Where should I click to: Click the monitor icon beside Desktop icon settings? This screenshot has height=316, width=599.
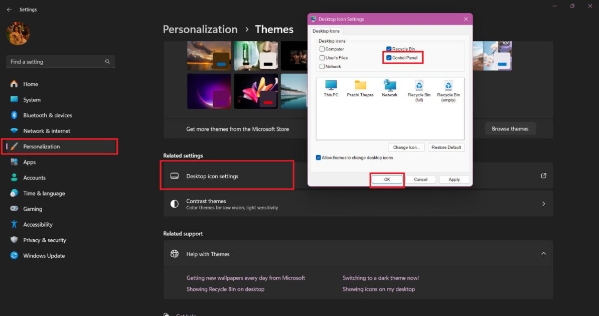[x=175, y=176]
